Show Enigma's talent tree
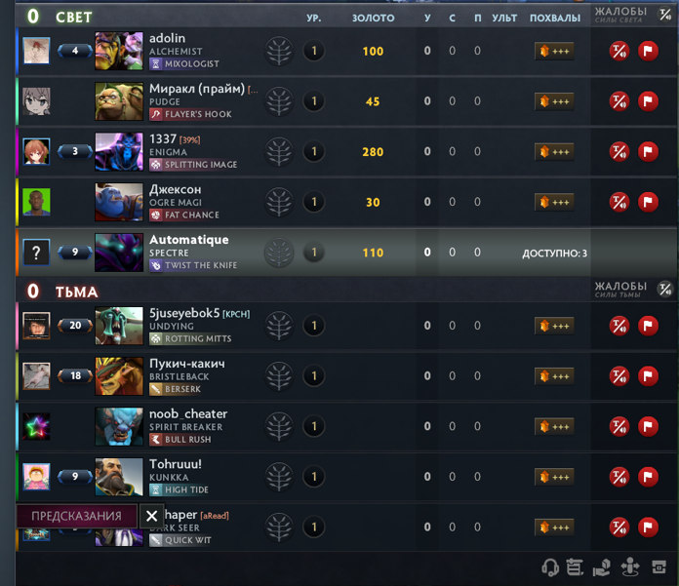Image resolution: width=679 pixels, height=586 pixels. pyautogui.click(x=279, y=152)
